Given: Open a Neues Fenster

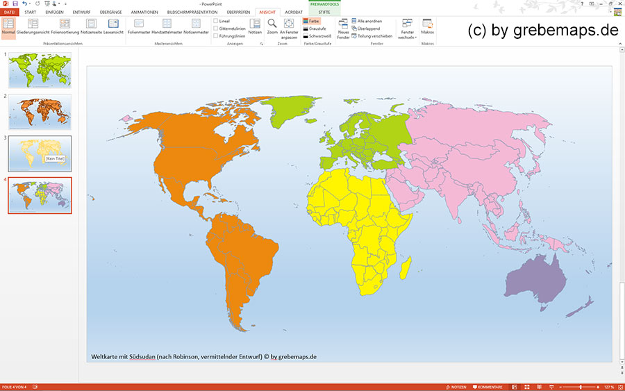Looking at the screenshot, I should coord(343,28).
